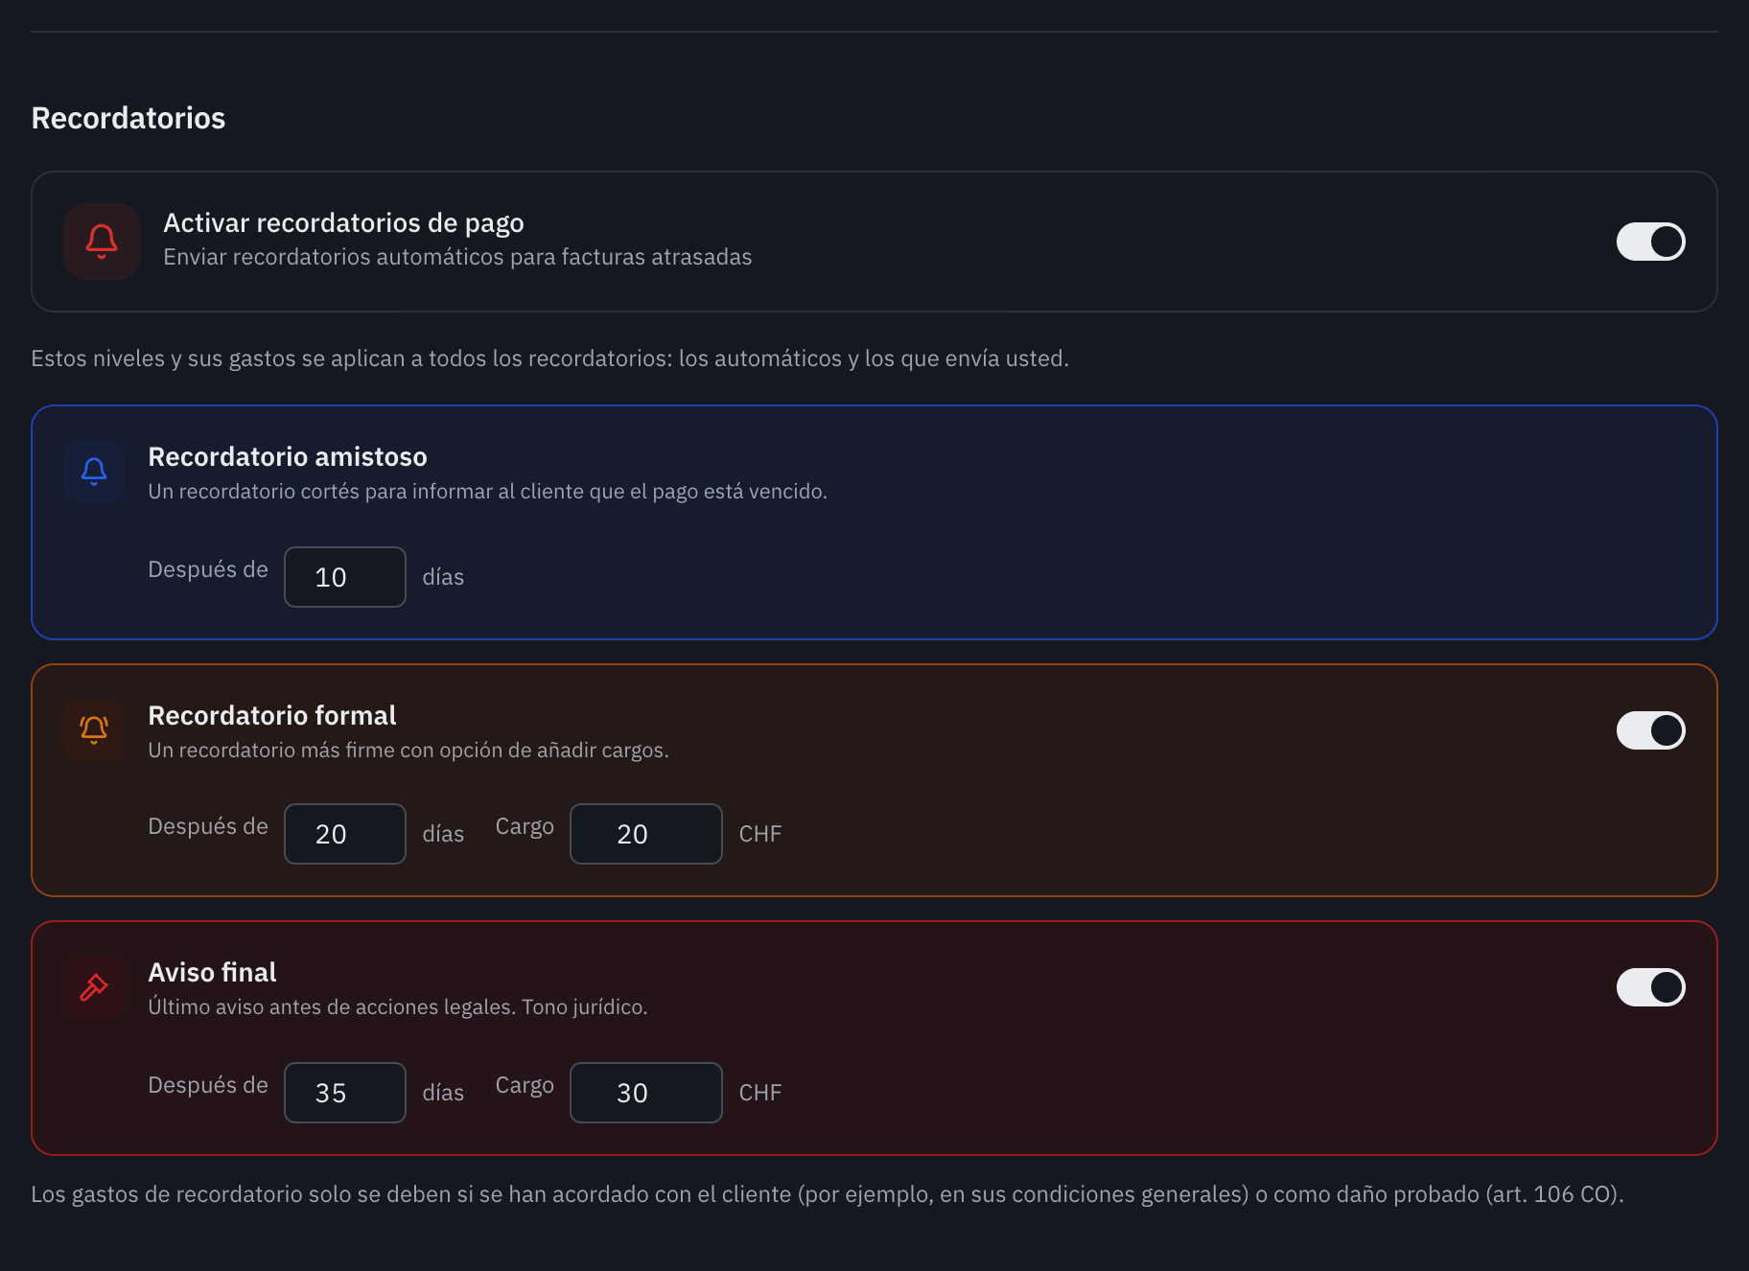Click 'Estos niveles y sus gastos' note
The width and height of the screenshot is (1749, 1271).
pos(549,358)
